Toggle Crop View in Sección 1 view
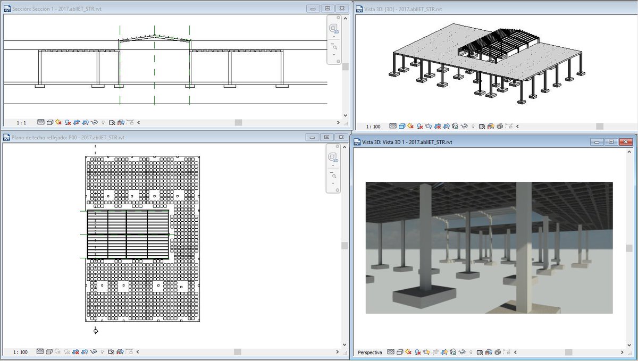 click(77, 122)
